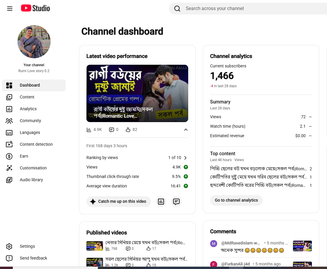Click Estimated revenue $0.00 row
Viewport: 327px width, 269px height.
click(261, 136)
